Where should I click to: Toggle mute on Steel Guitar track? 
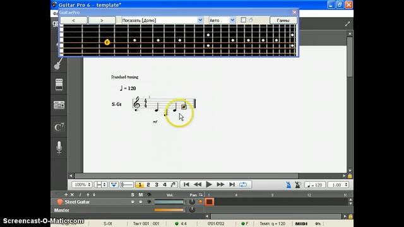click(x=141, y=202)
